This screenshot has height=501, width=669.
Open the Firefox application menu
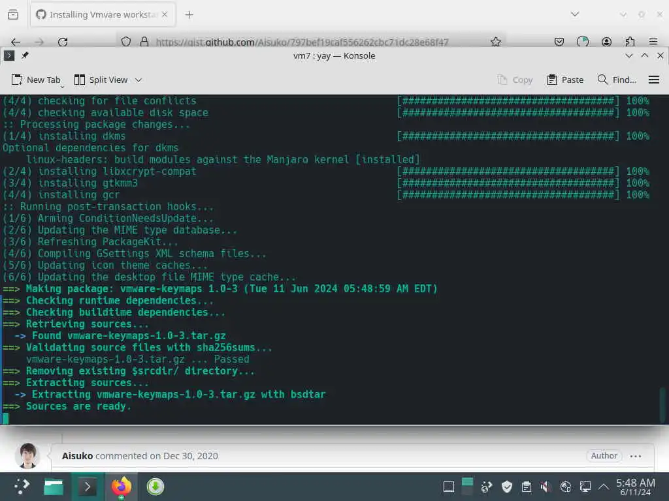tap(653, 42)
